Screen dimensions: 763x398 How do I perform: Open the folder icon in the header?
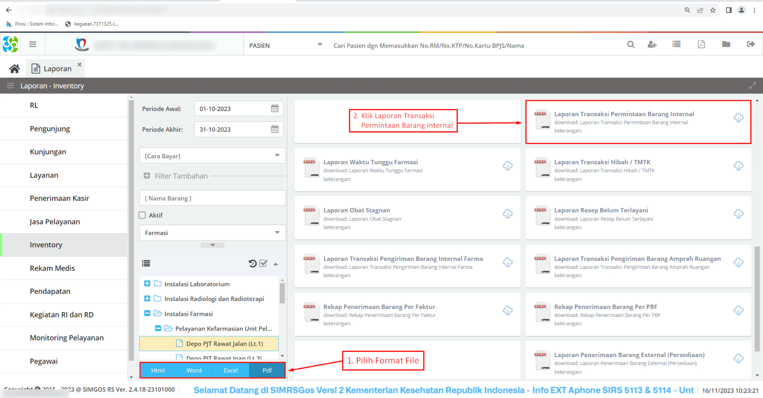click(x=726, y=45)
